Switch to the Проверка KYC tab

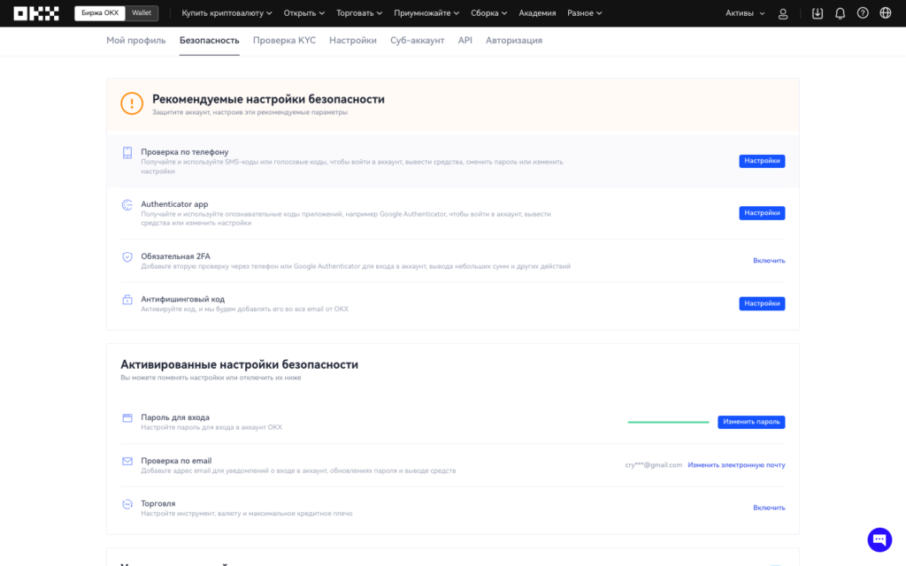(284, 41)
